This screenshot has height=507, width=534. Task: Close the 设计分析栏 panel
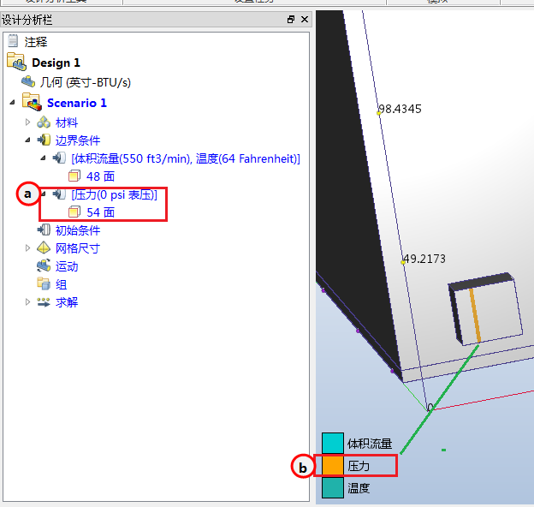[305, 20]
